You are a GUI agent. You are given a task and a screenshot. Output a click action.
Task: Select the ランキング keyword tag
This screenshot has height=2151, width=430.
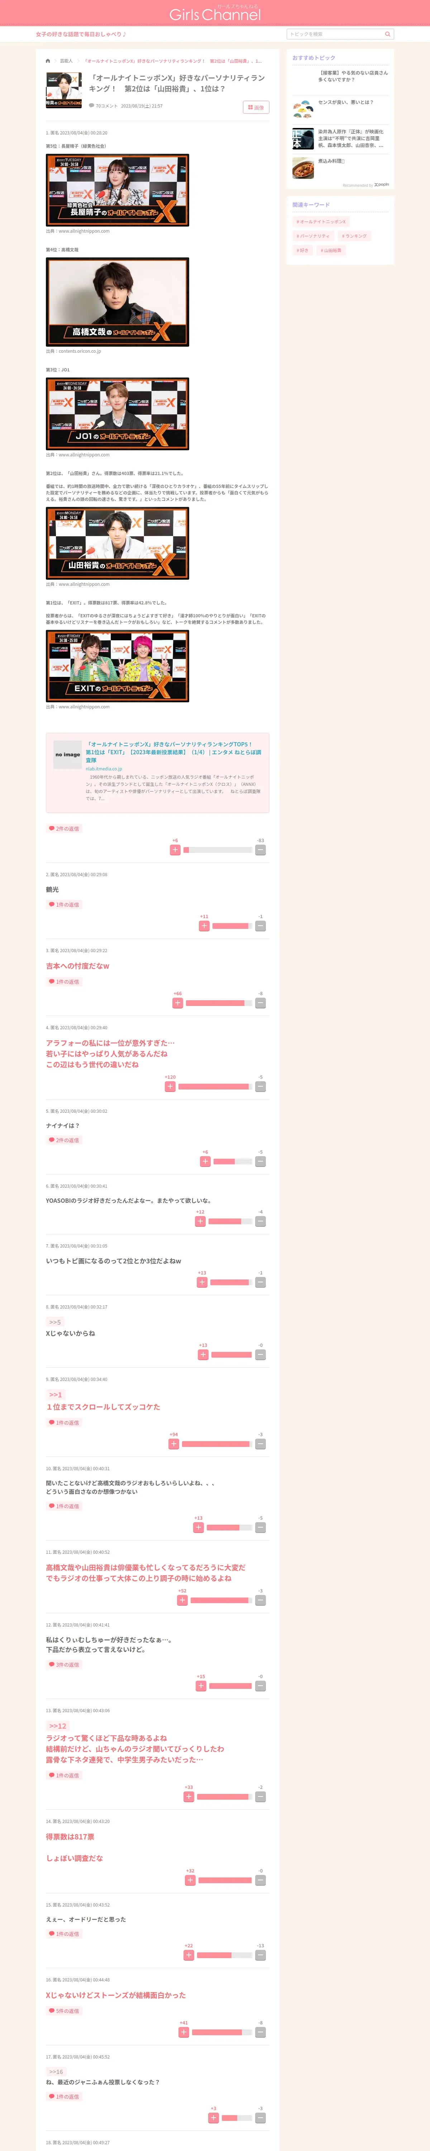[x=354, y=236]
